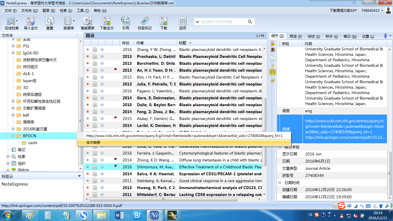Open the 在线检索 online search tool

[12, 23]
